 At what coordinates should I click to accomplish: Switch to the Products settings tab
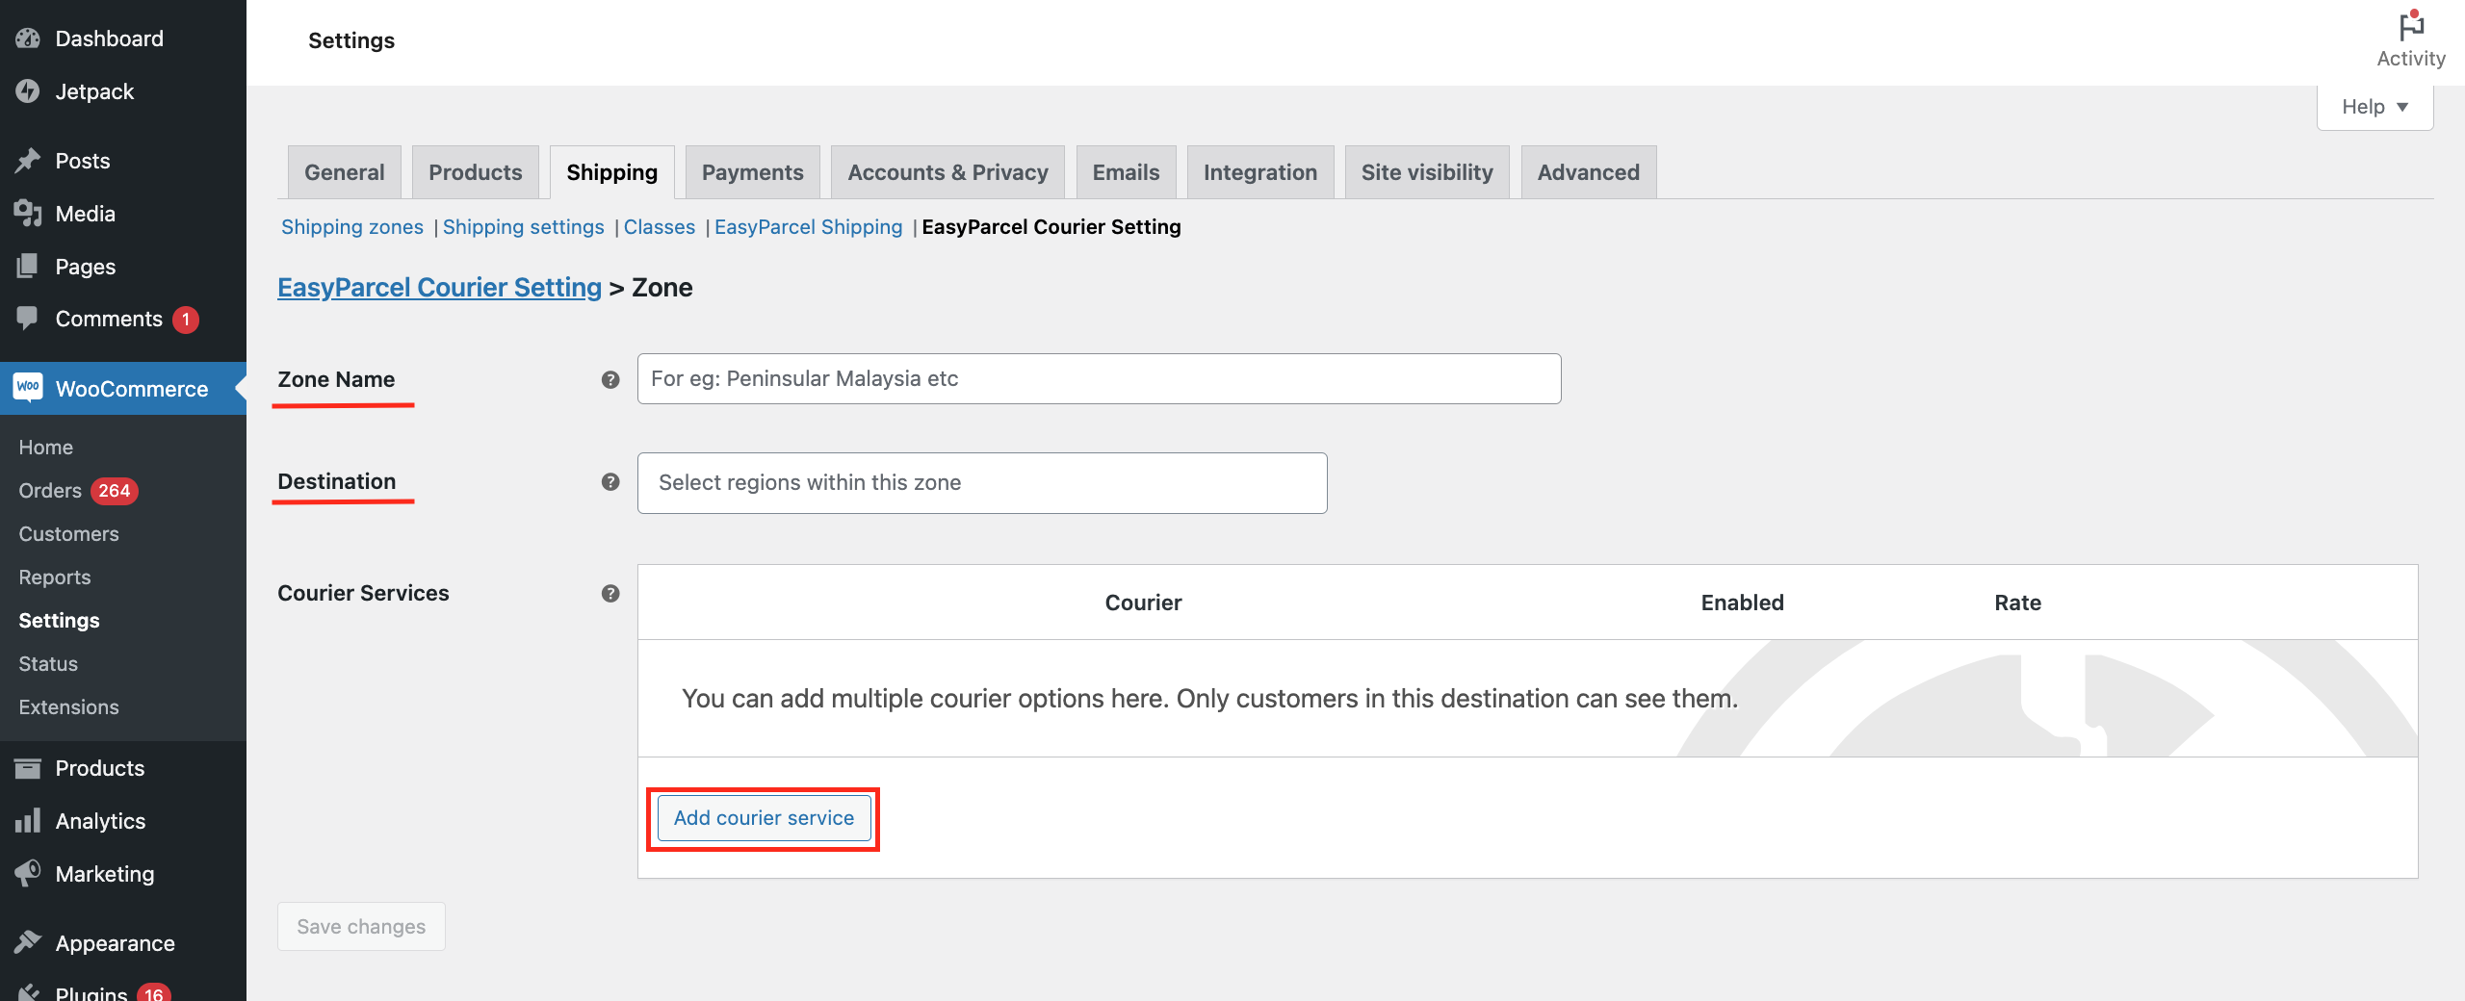tap(476, 172)
